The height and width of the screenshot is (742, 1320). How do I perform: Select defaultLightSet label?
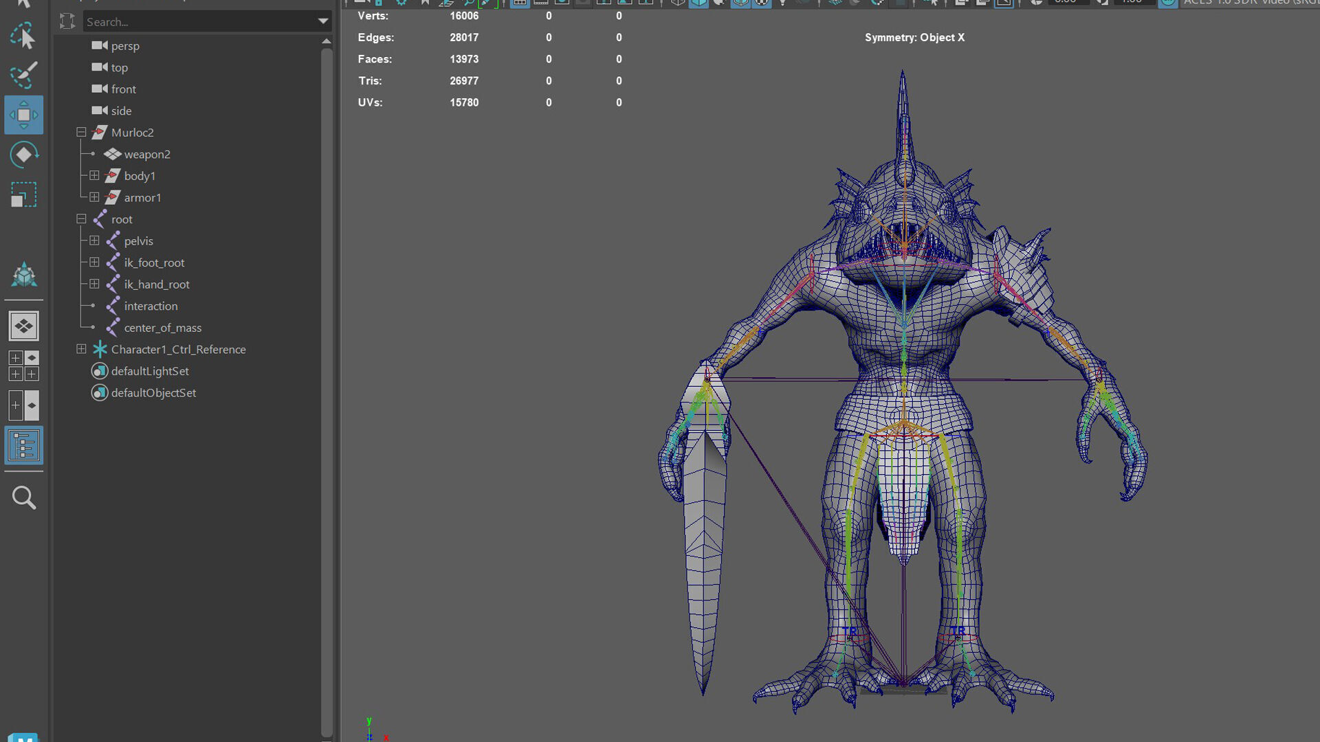(x=150, y=371)
